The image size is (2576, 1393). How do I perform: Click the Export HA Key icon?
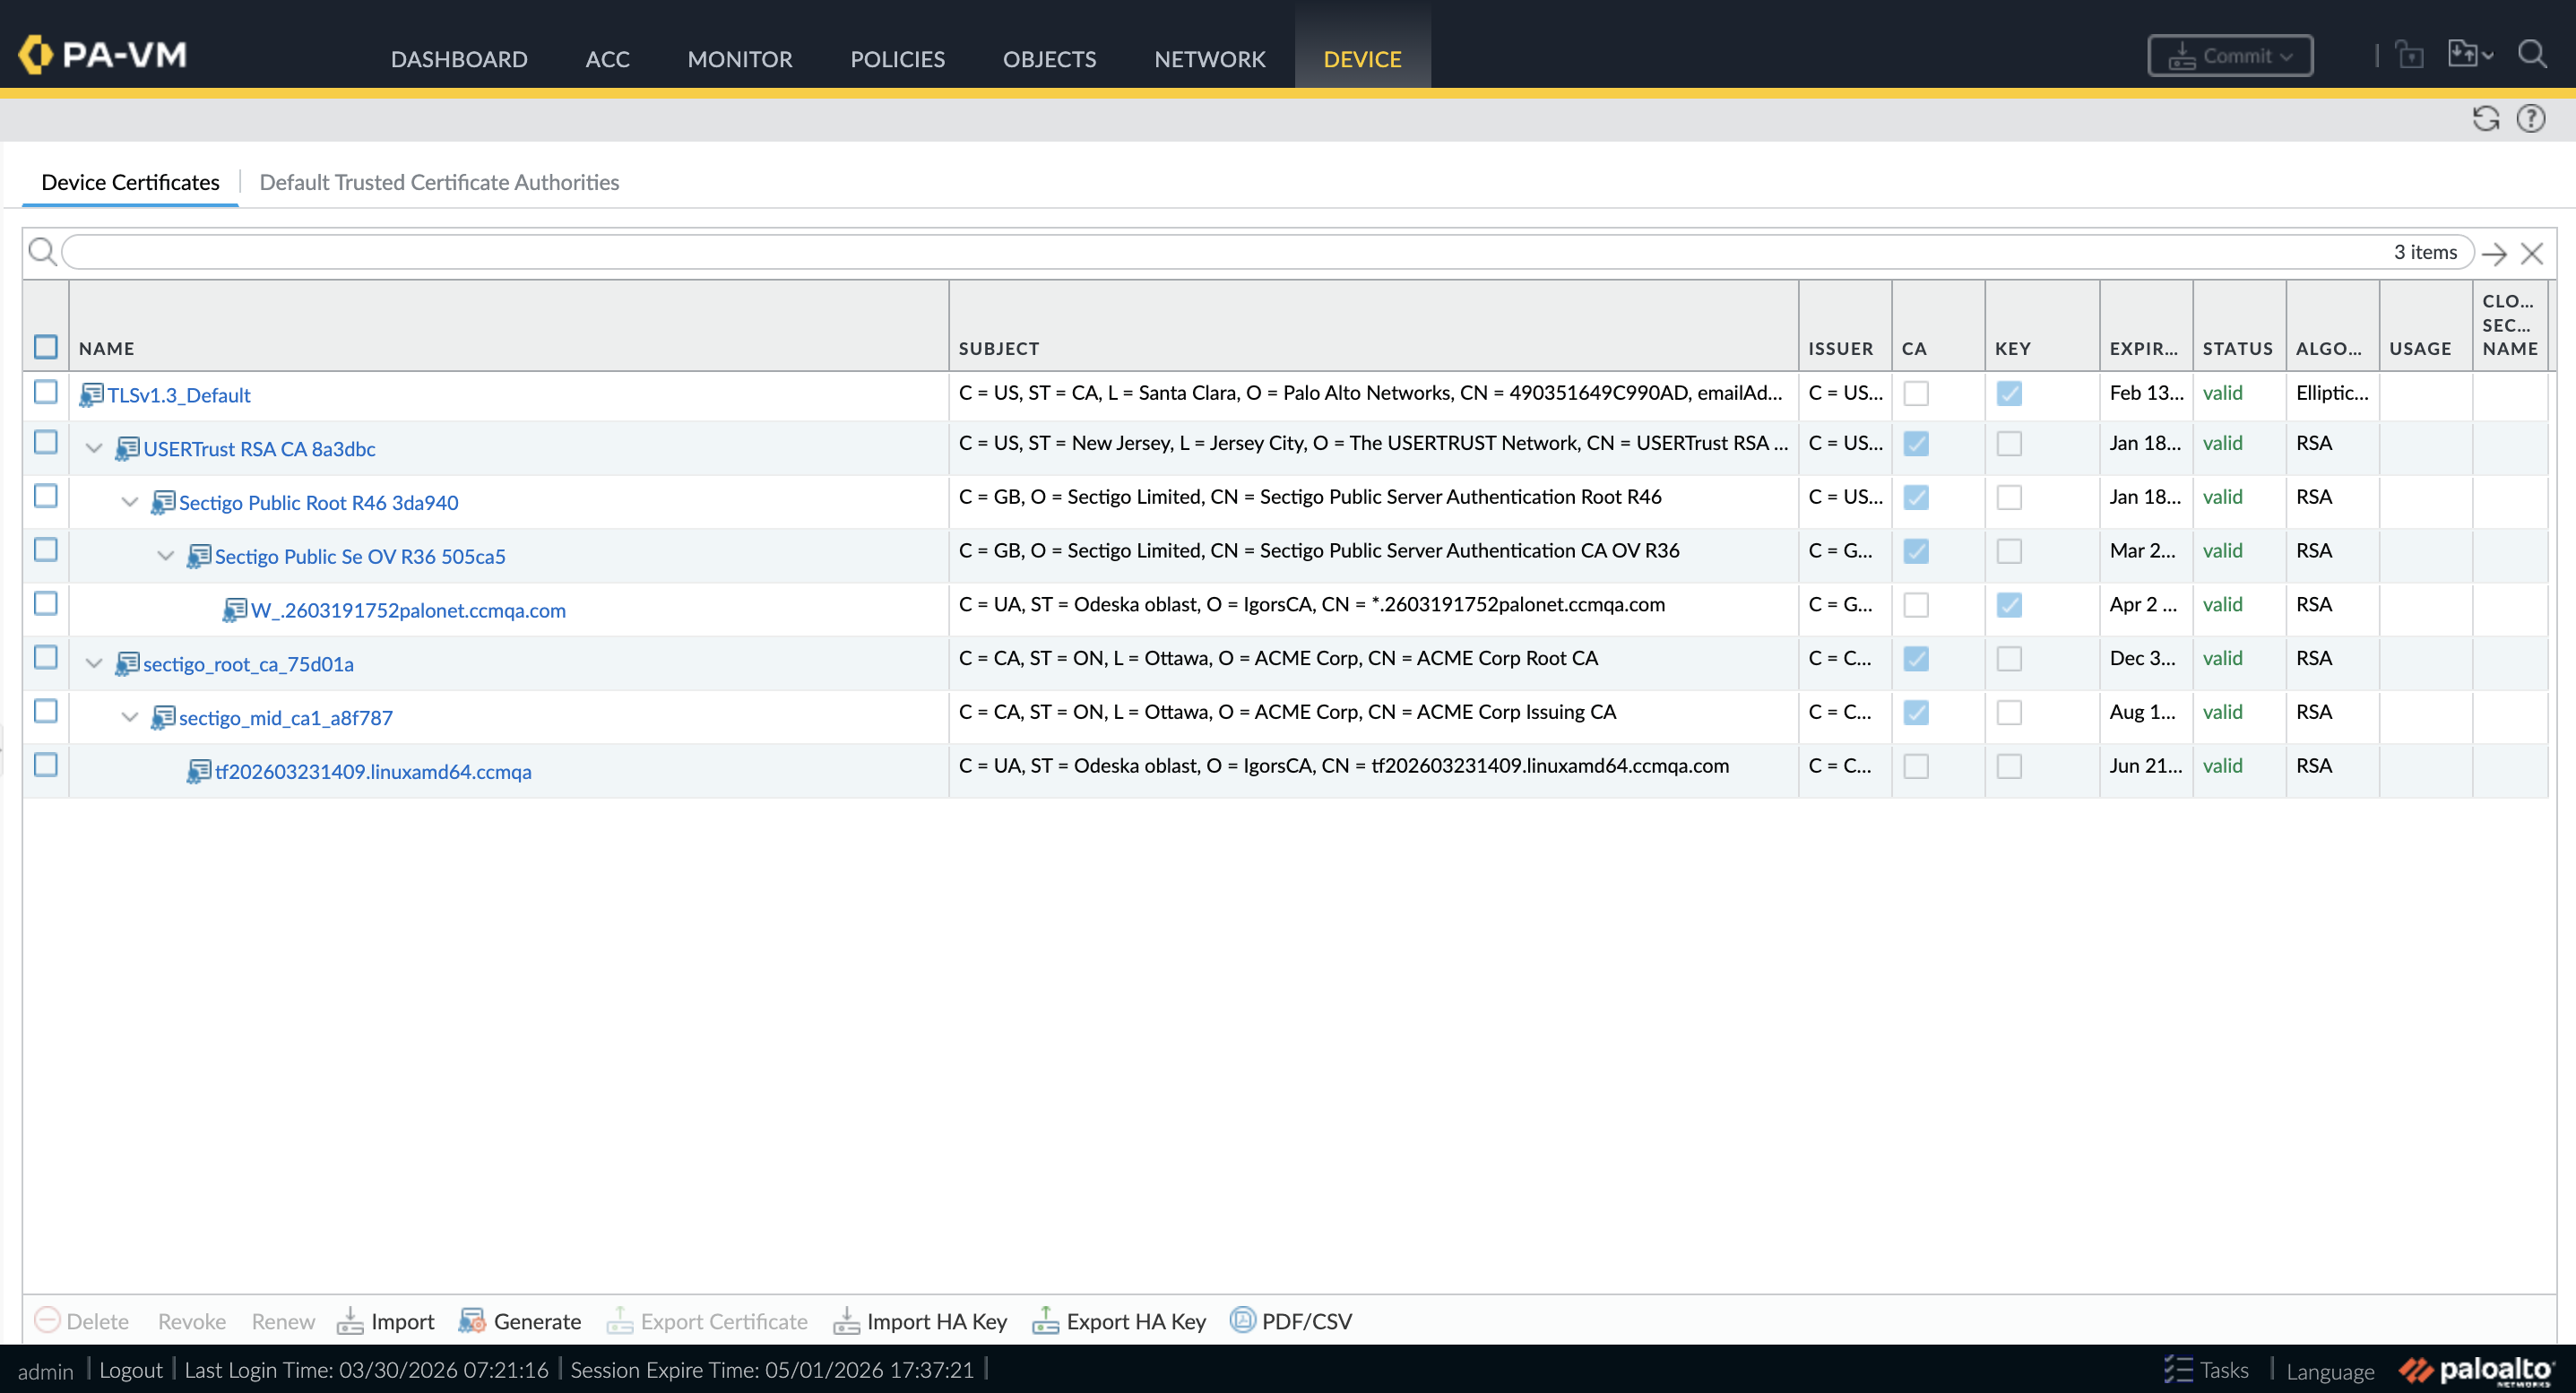coord(1046,1321)
